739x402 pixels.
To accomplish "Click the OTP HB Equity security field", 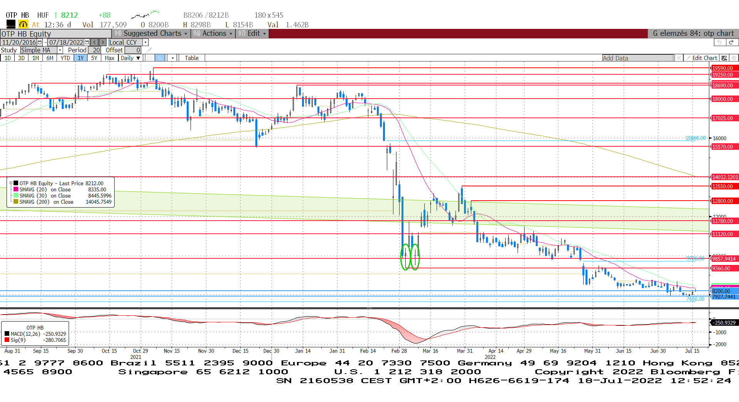I will point(56,34).
